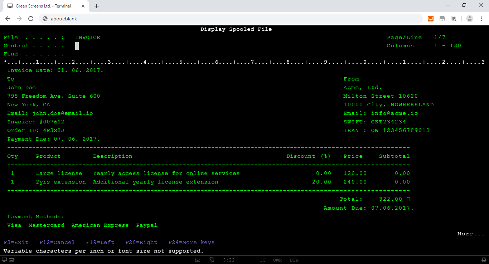489x264 pixels.
Task: Click 10000 City, NOWHERELAND line
Action: tap(388, 105)
